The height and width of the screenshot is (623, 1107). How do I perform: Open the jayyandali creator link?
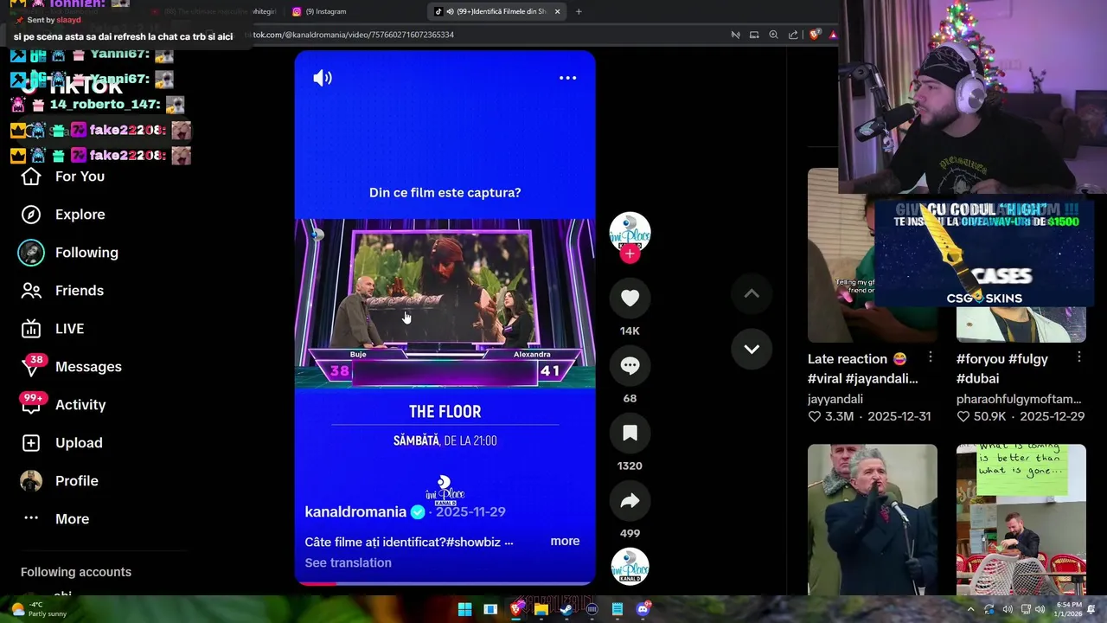[835, 399]
